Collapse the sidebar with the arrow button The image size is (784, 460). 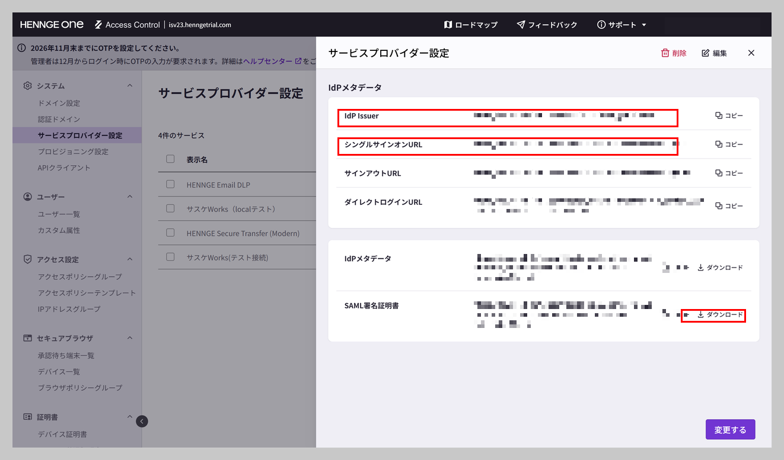click(x=142, y=422)
